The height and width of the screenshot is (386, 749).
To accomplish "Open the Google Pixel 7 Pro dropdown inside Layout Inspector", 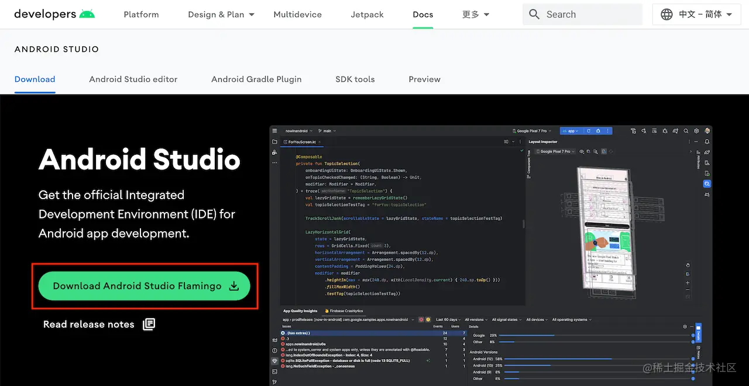I will (x=556, y=151).
